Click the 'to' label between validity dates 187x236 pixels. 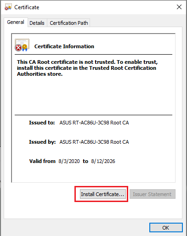tap(85, 161)
